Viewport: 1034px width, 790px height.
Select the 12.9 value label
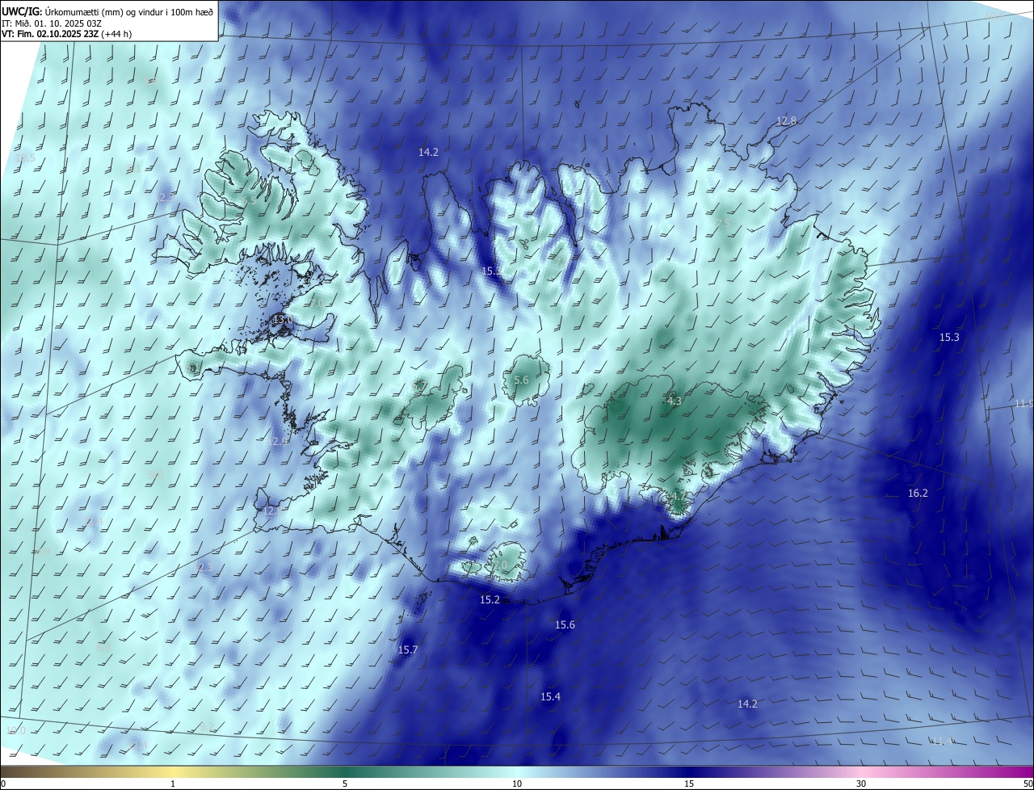coord(277,441)
